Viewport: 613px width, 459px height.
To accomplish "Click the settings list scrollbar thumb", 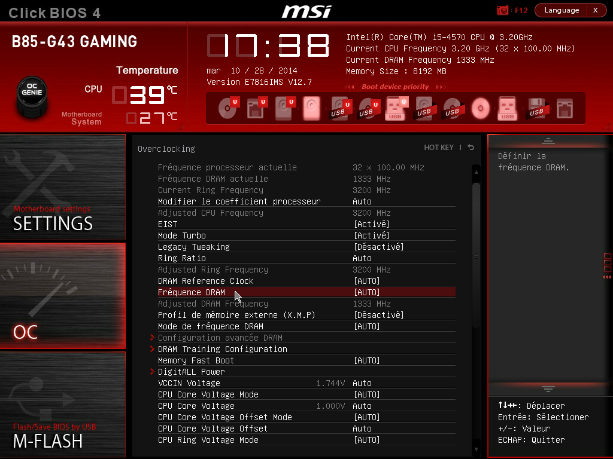I will click(x=476, y=256).
